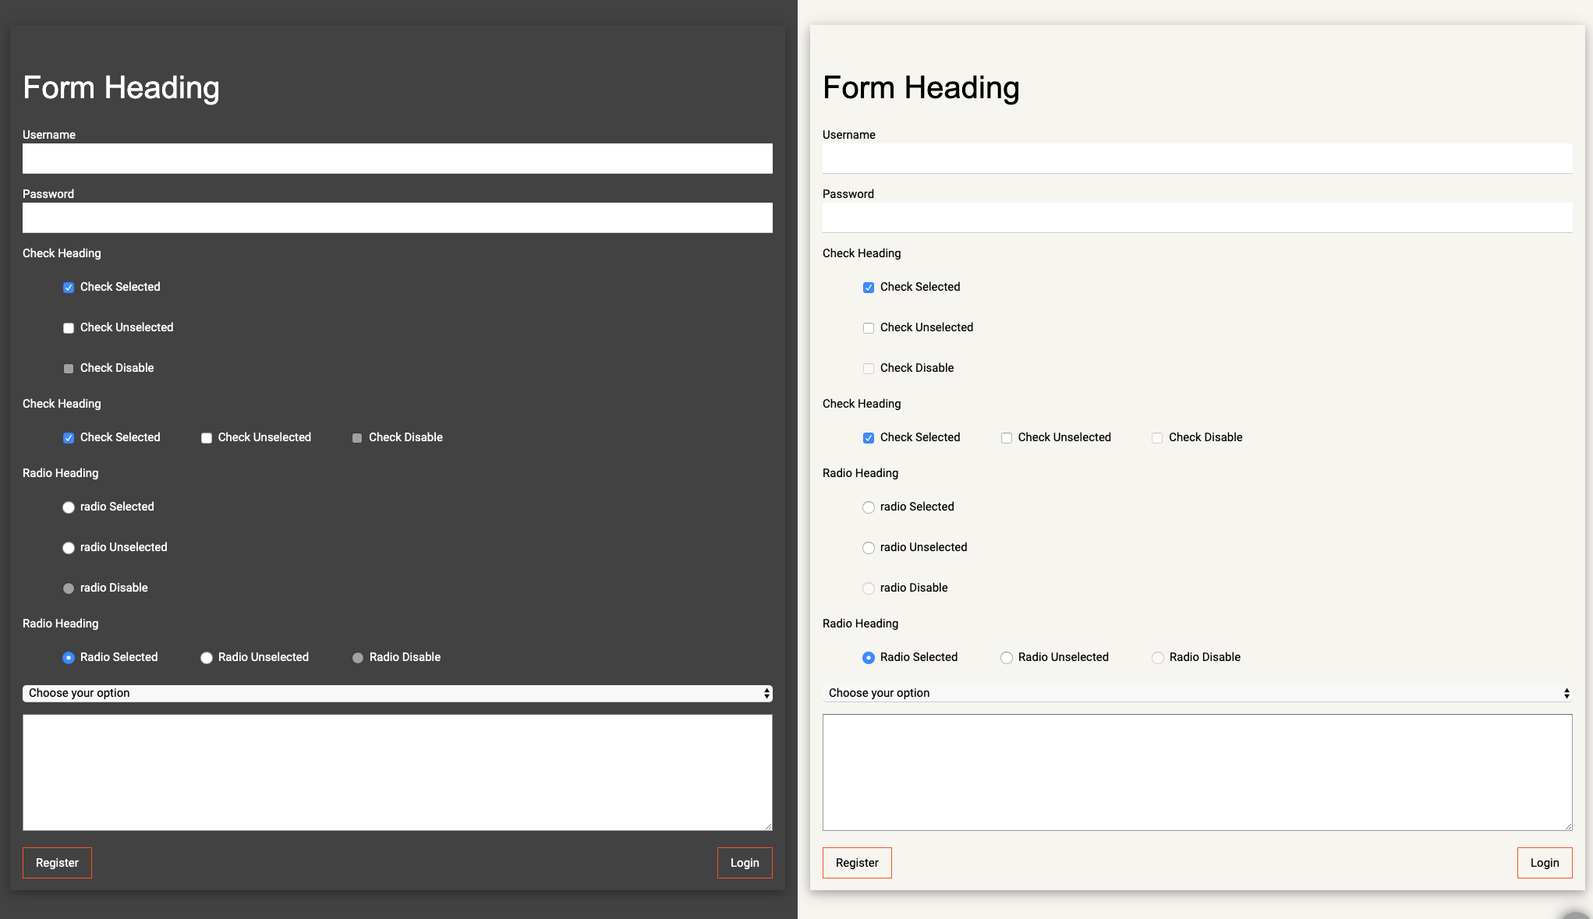Select vertical radio Selected in light form
Viewport: 1593px width, 919px height.
(x=869, y=507)
